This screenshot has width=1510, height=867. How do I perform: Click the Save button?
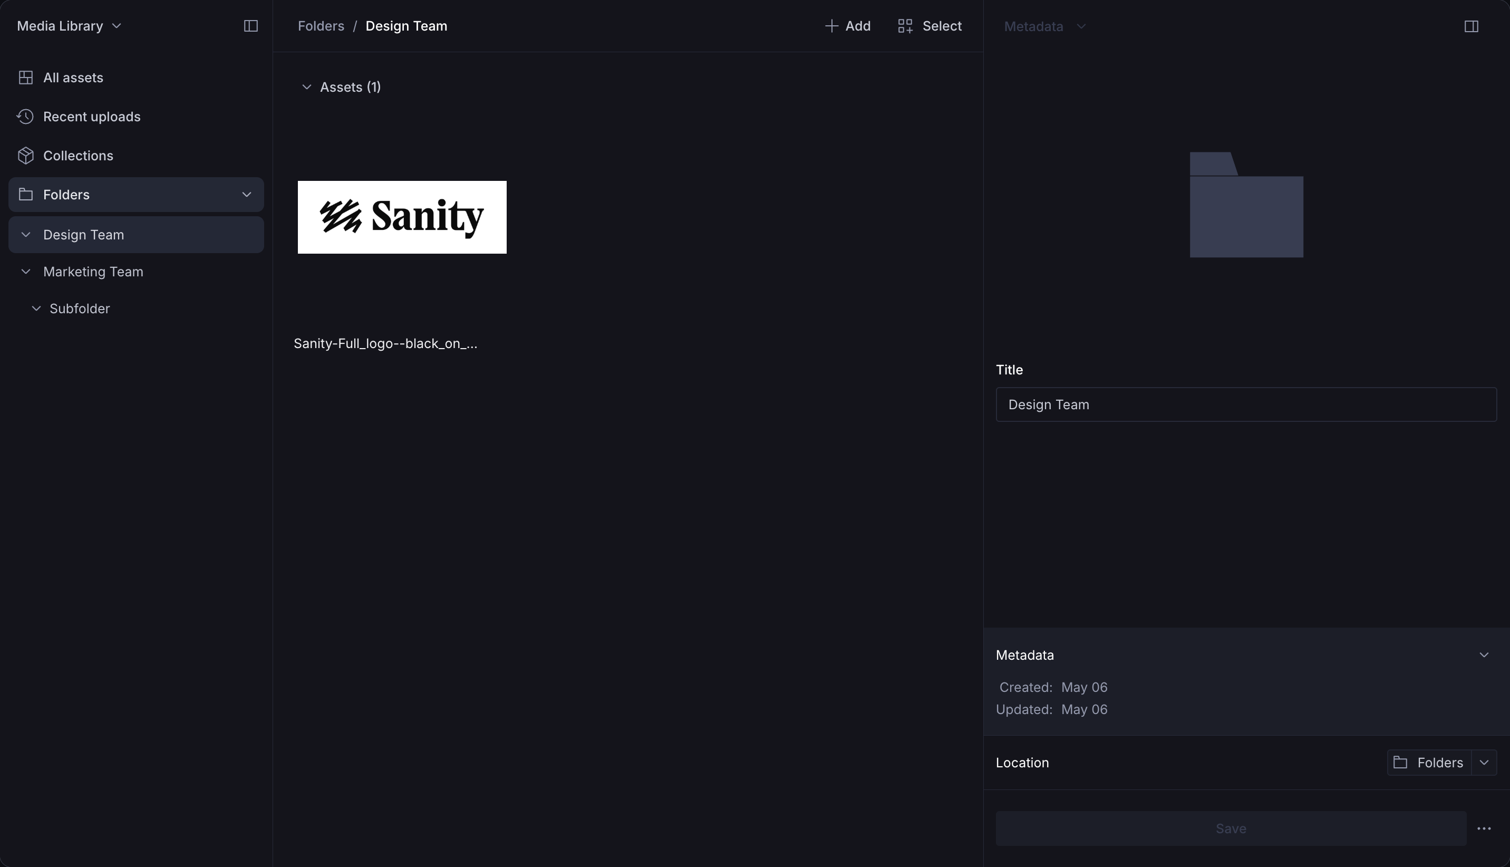pos(1231,829)
